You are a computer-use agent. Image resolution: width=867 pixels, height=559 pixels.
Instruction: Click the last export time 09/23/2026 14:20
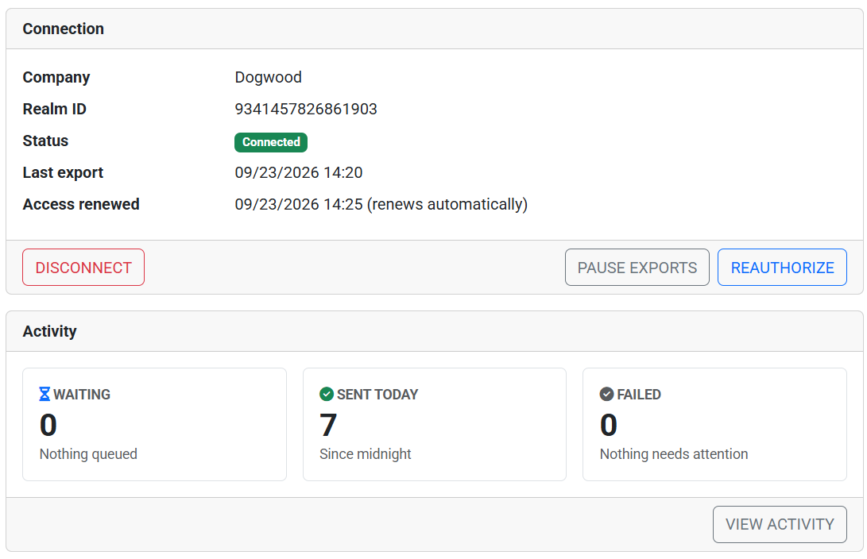pos(299,172)
